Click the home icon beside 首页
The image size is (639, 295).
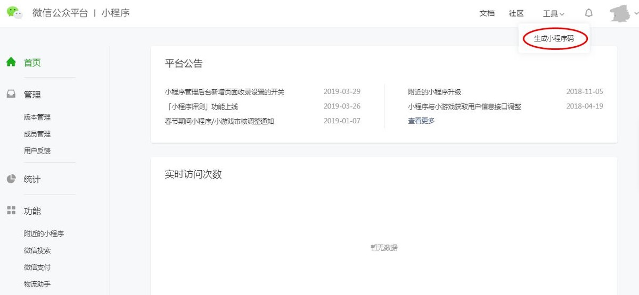click(11, 62)
